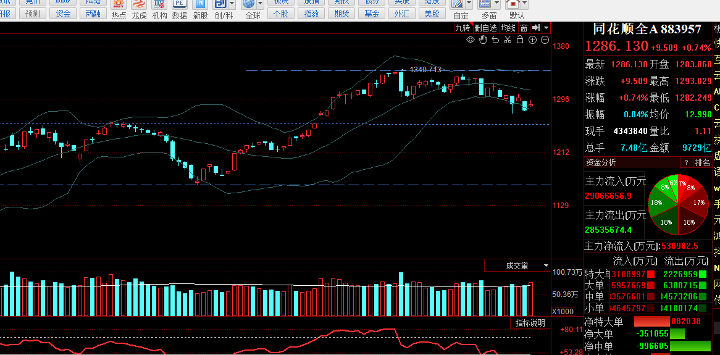Click the 删自选 remove-from-watchlist button
The width and height of the screenshot is (720, 355).
(486, 28)
